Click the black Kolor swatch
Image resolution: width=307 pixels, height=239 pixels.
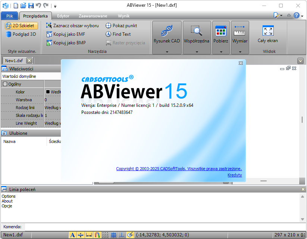point(48,92)
